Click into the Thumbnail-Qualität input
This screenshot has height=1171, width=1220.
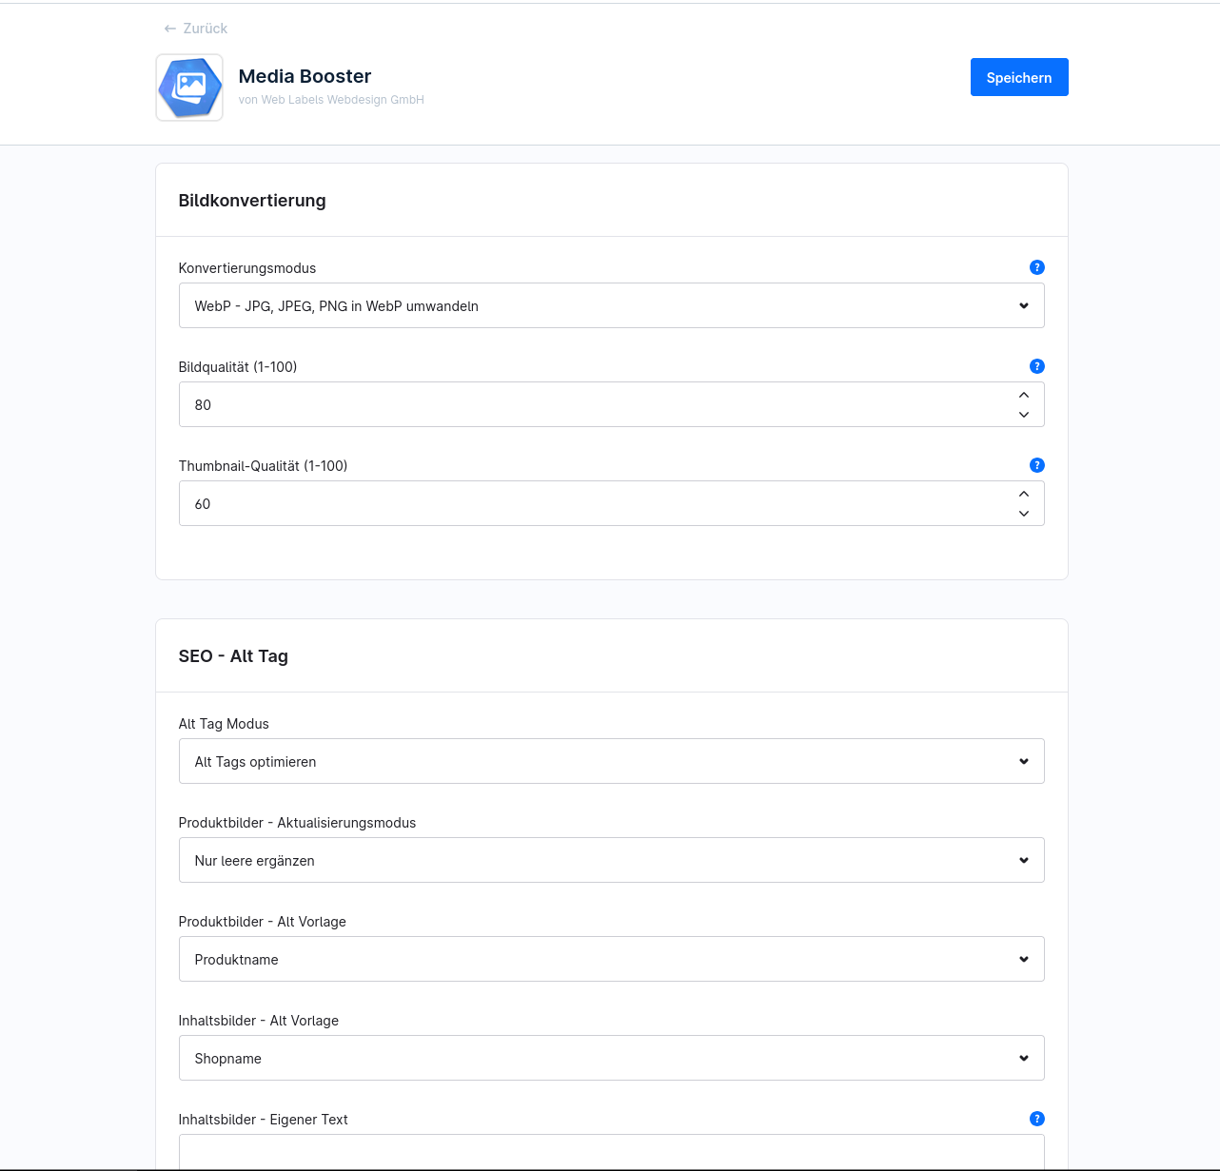pyautogui.click(x=590, y=503)
